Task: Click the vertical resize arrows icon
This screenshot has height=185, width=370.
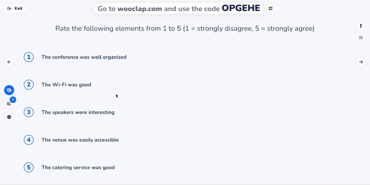Action: 360,26
